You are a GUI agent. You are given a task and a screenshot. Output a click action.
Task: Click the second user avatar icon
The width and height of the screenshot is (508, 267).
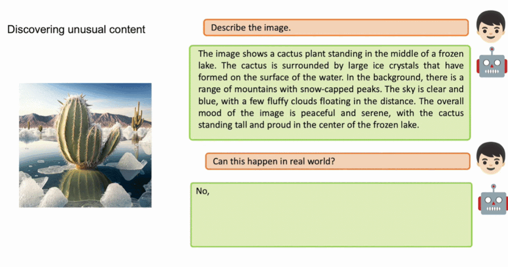[x=491, y=158]
